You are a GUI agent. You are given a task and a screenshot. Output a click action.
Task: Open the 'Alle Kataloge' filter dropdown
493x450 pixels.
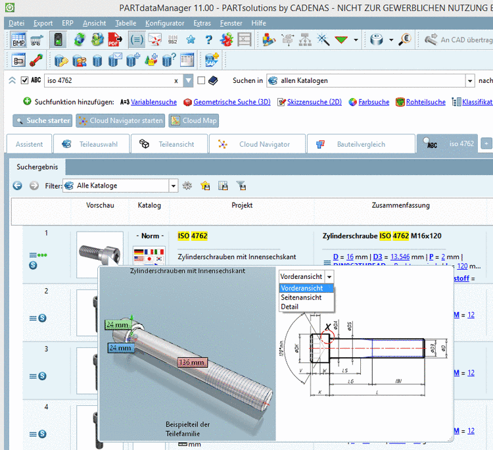coord(174,186)
